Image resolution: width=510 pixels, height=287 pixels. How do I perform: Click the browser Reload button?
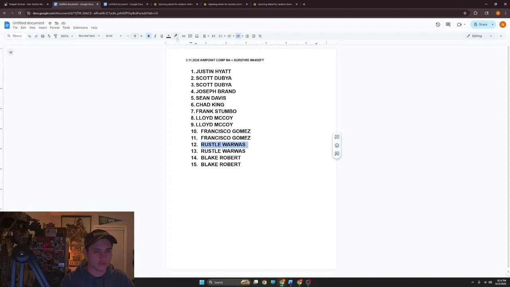[x=20, y=13]
